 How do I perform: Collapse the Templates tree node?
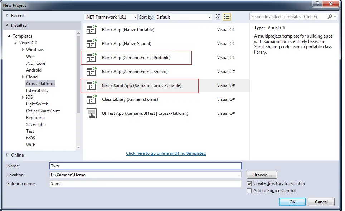[9, 36]
